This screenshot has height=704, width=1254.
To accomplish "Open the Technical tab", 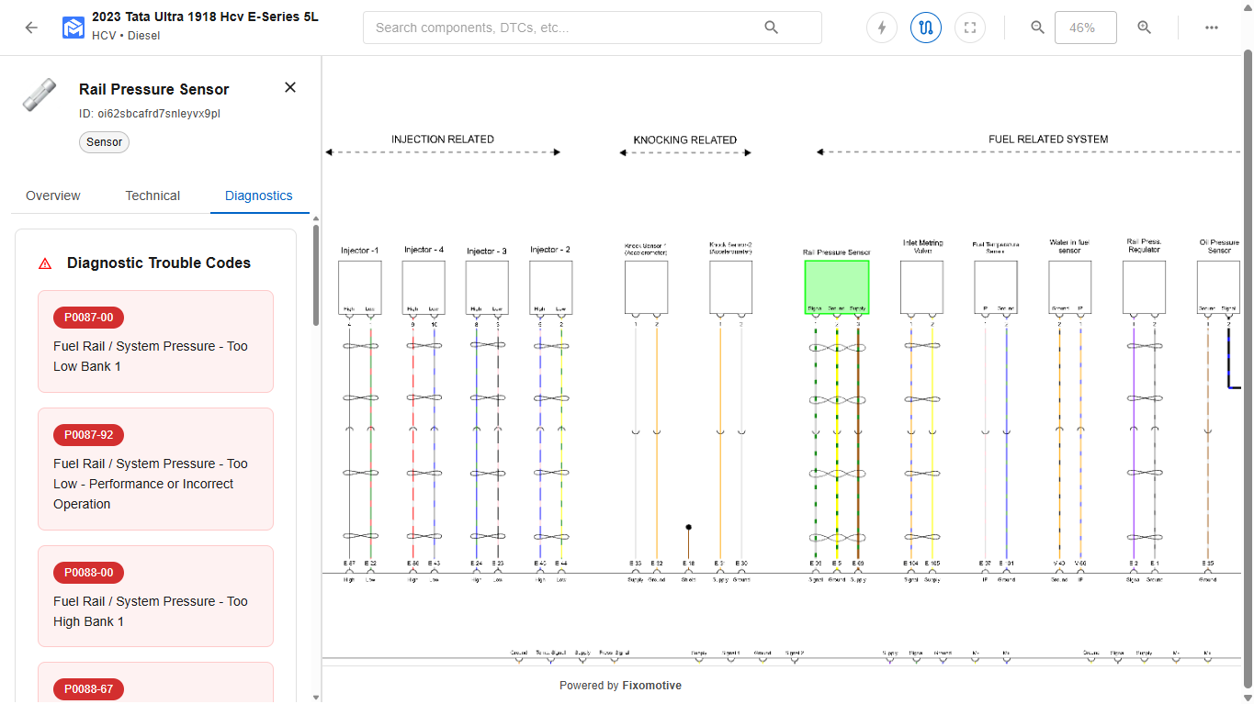I will coord(153,196).
